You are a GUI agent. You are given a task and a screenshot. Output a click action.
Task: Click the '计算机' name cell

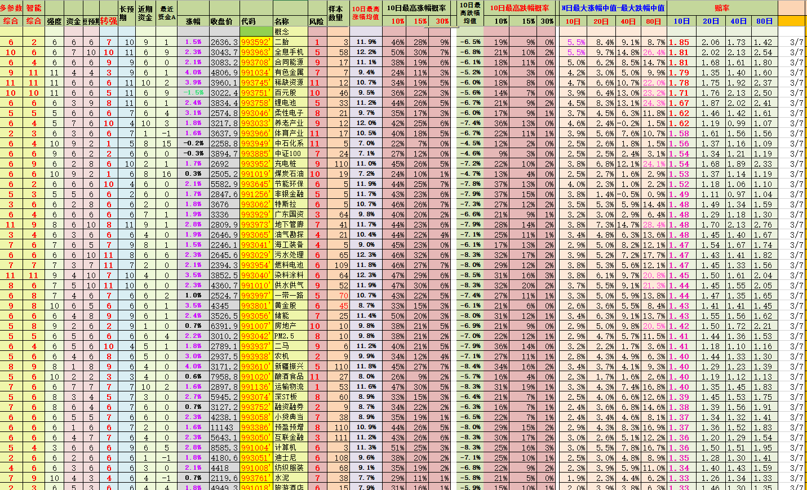pos(290,448)
